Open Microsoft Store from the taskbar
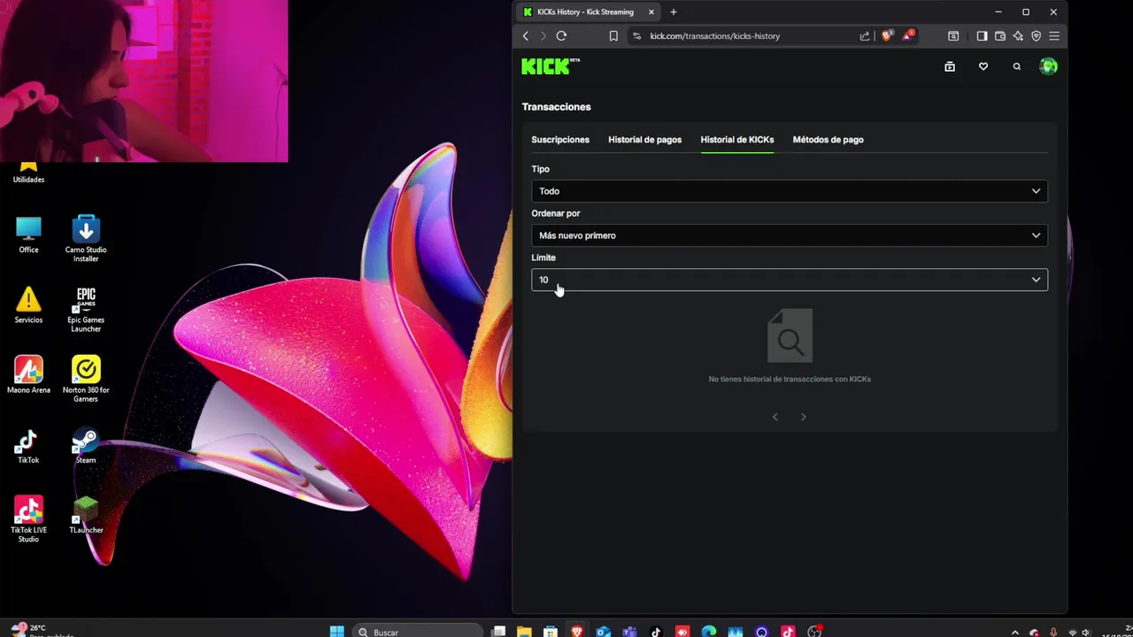The image size is (1133, 637). [551, 632]
